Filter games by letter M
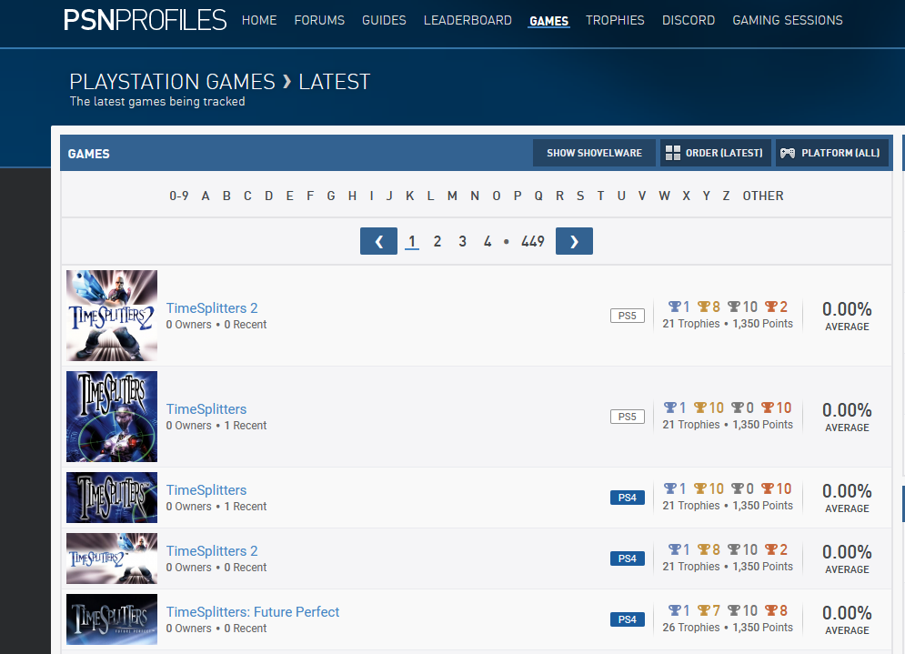The height and width of the screenshot is (654, 905). coord(452,196)
